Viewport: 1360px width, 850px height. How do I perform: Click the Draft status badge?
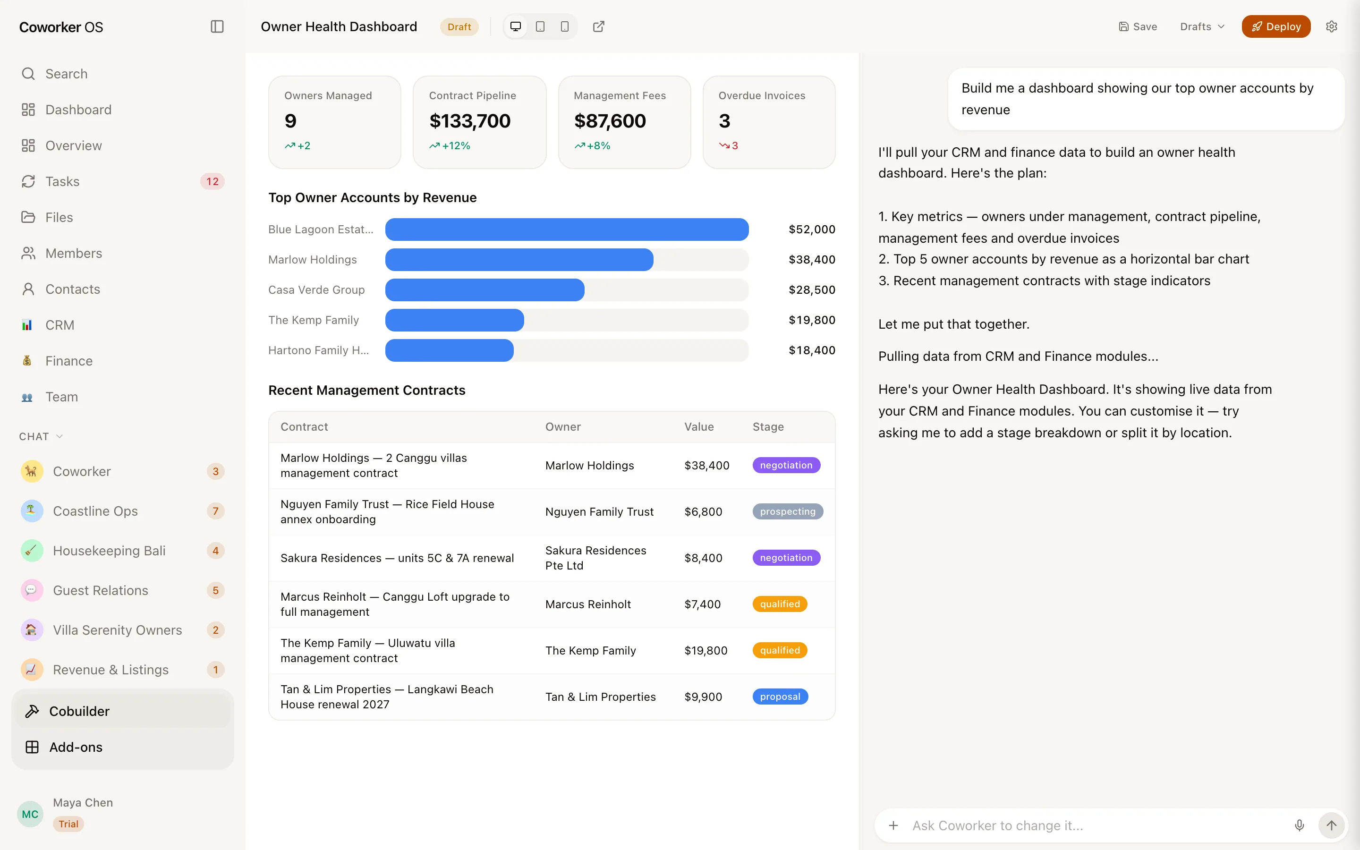459,27
